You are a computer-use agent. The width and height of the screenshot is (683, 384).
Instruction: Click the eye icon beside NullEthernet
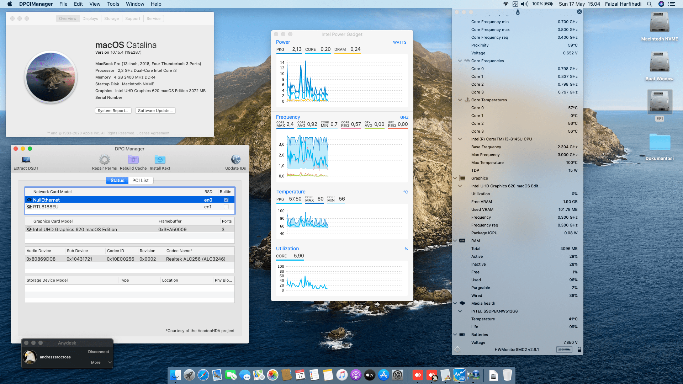[29, 200]
